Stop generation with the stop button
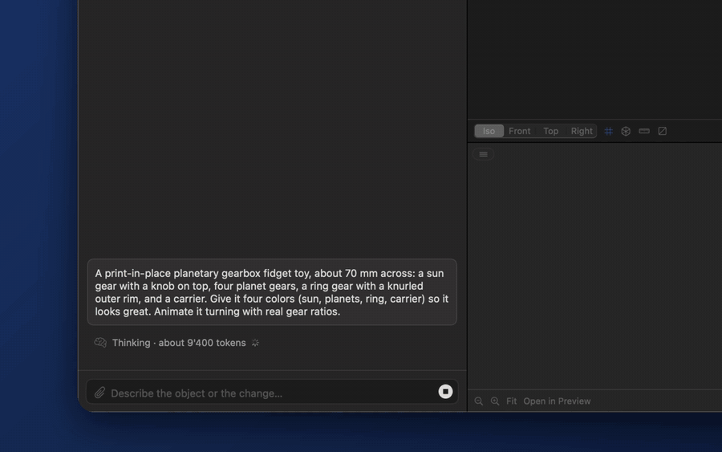 click(445, 392)
